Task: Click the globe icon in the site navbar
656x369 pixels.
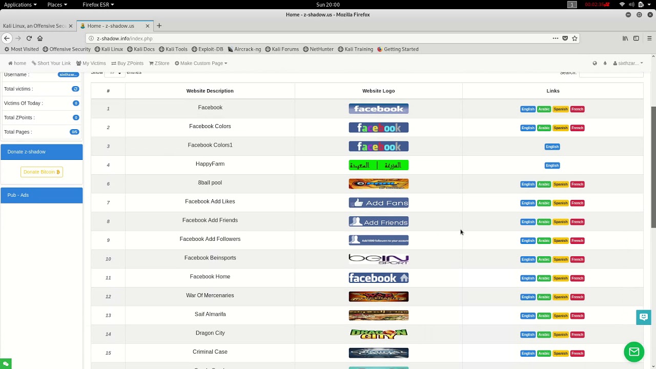Action: tap(594, 64)
